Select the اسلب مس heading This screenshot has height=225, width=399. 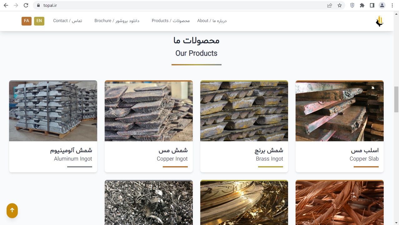point(365,150)
